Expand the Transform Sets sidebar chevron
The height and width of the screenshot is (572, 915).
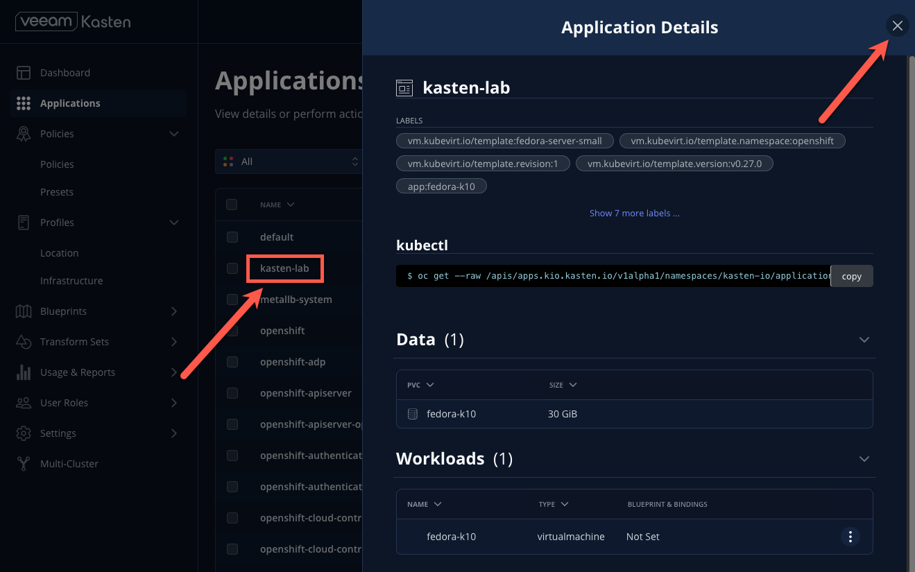pyautogui.click(x=174, y=342)
